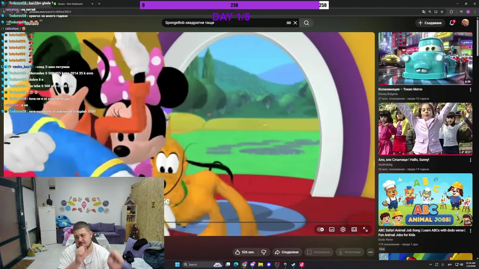Screen dimensions: 479x269
Task: Toggle YouTube autoplay switch in player
Action: pyautogui.click(x=320, y=229)
